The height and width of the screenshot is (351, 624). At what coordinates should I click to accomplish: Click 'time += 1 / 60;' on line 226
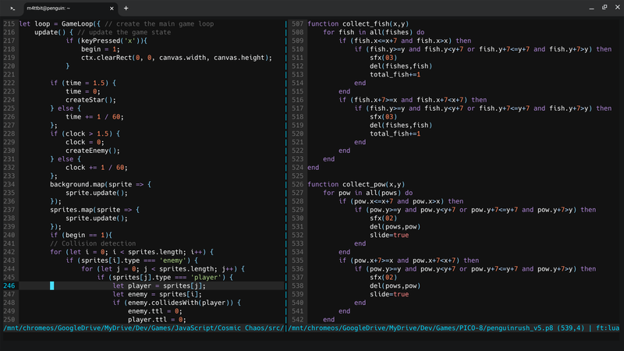click(94, 116)
